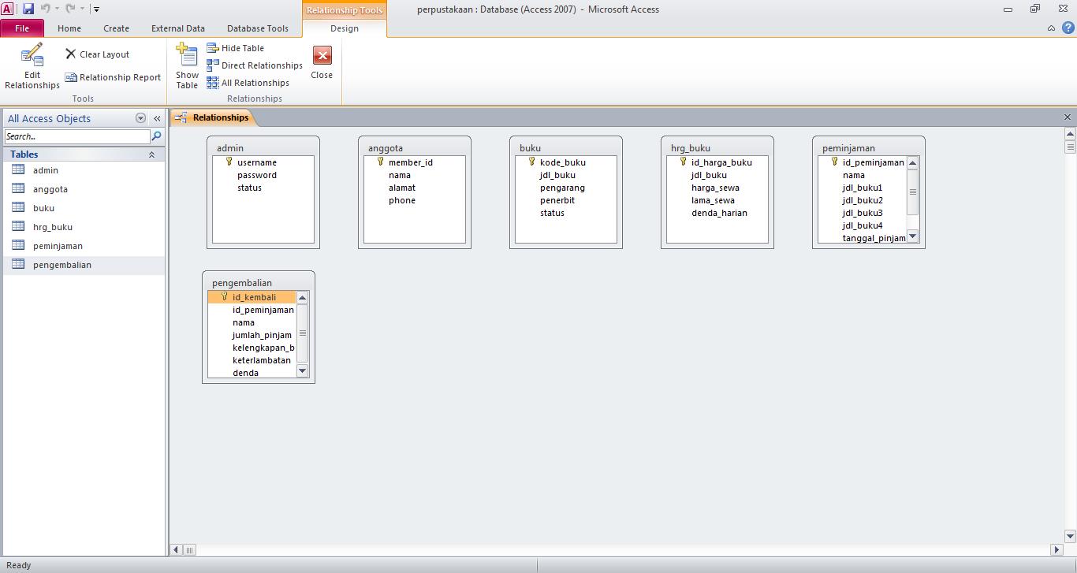Screen dimensions: 1077x573
Task: Click Clear Layout in the Tools group
Action: 98,54
